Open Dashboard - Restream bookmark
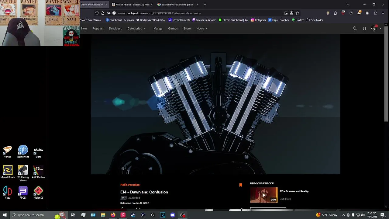The width and height of the screenshot is (389, 219). (120, 20)
